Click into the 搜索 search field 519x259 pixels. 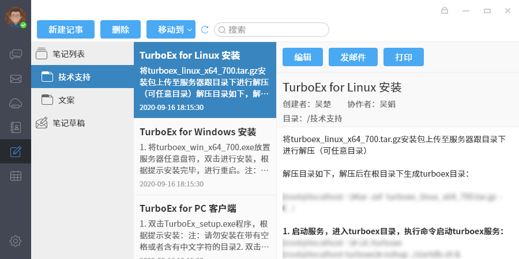pyautogui.click(x=276, y=29)
